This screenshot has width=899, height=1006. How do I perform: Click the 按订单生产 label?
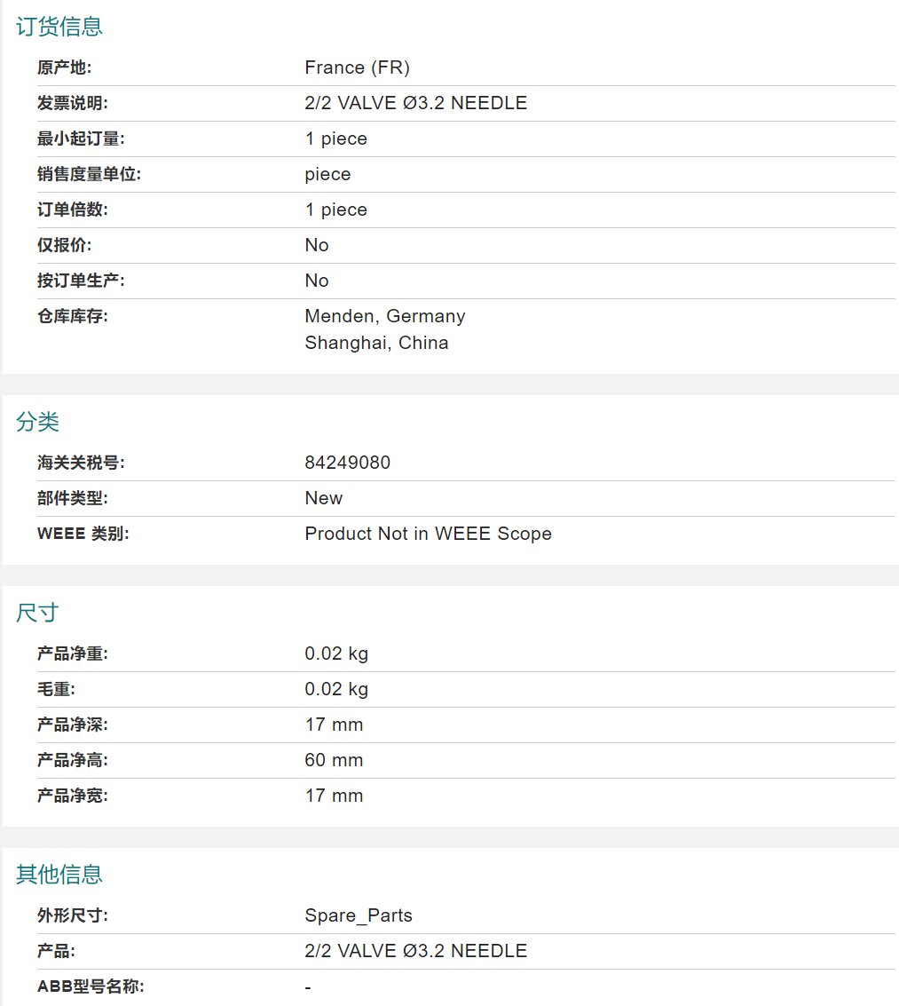pos(81,281)
